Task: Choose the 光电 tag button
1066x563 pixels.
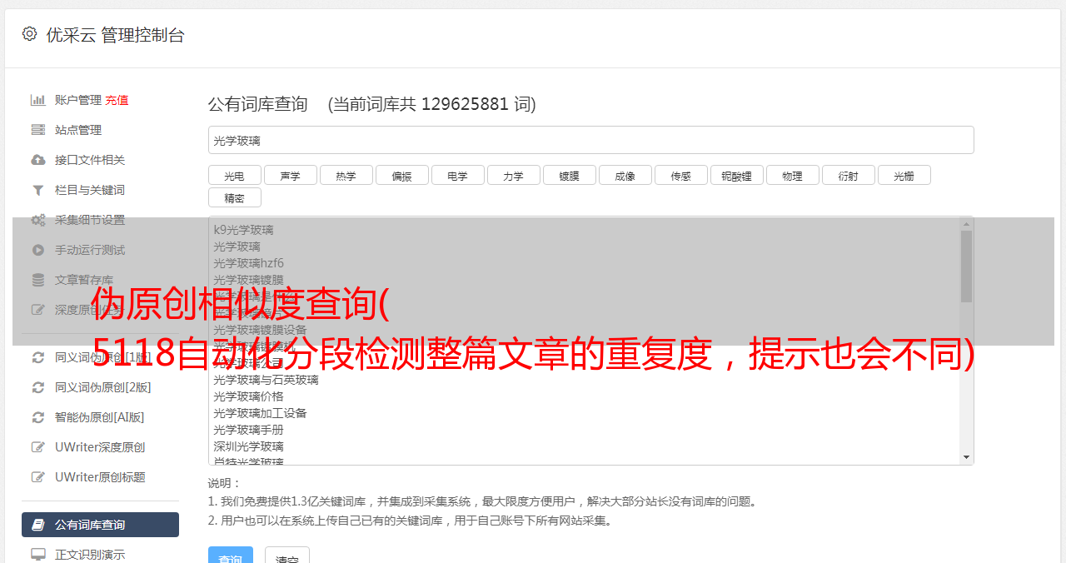Action: click(x=235, y=175)
